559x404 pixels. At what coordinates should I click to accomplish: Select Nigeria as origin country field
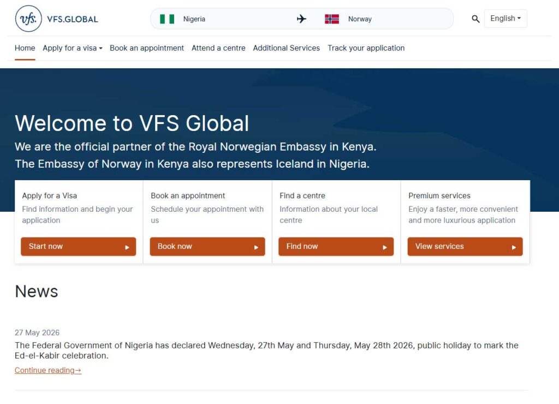coord(194,19)
